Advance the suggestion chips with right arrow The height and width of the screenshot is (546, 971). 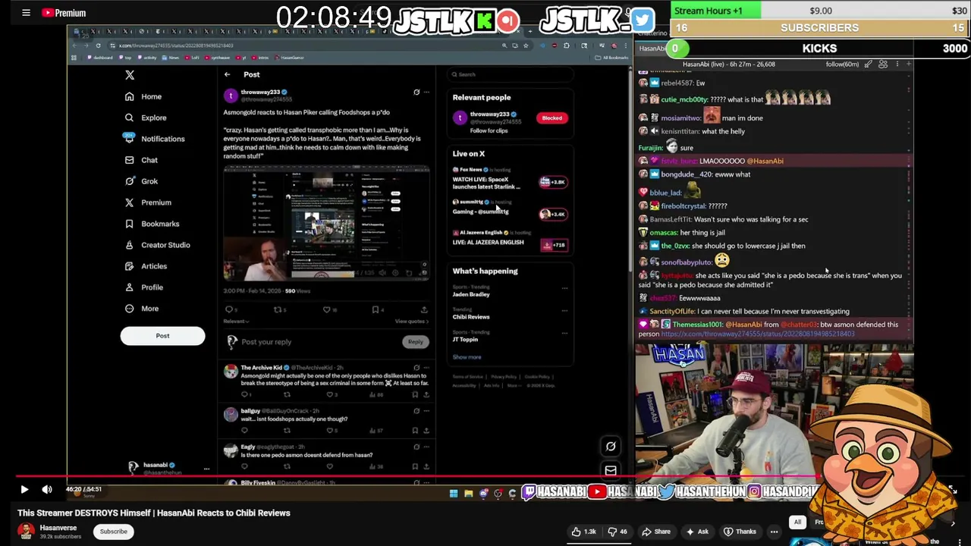click(x=953, y=522)
